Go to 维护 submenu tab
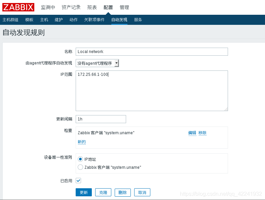265x200 pixels. click(x=59, y=20)
